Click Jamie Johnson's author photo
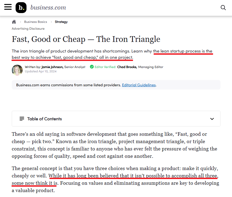This screenshot has height=197, width=232. click(17, 70)
